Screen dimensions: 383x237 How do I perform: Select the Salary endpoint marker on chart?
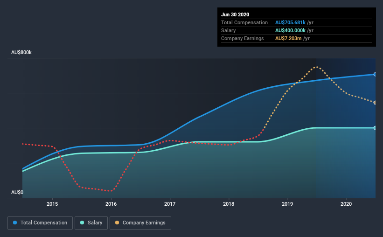[375, 128]
